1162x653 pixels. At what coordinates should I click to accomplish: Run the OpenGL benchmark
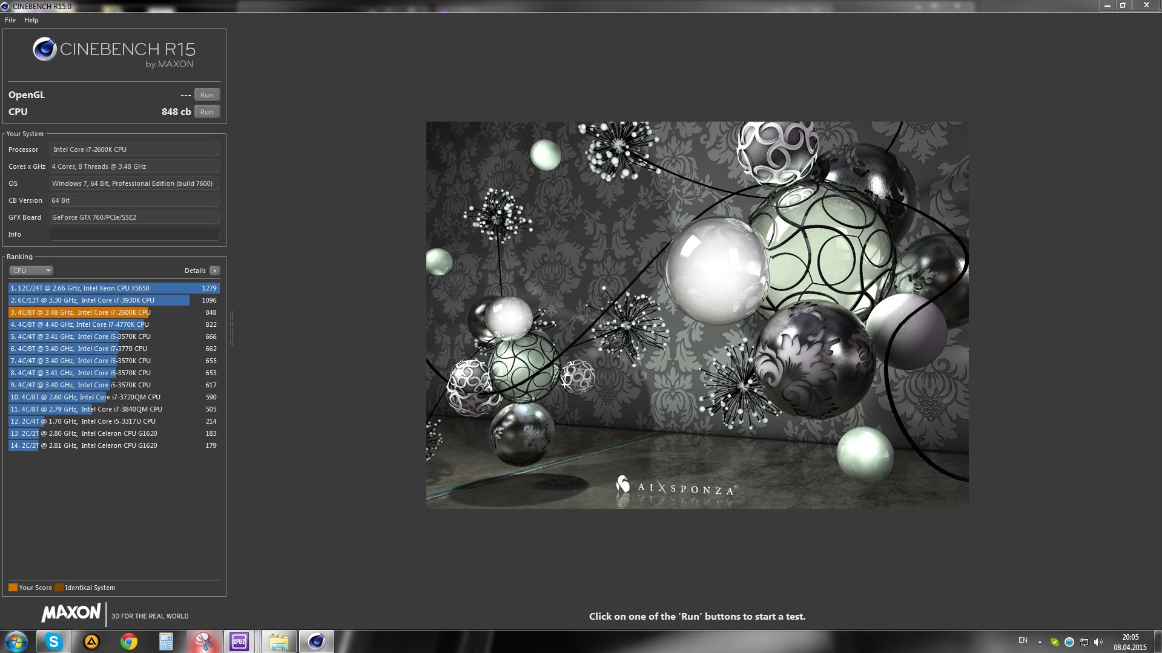click(206, 95)
